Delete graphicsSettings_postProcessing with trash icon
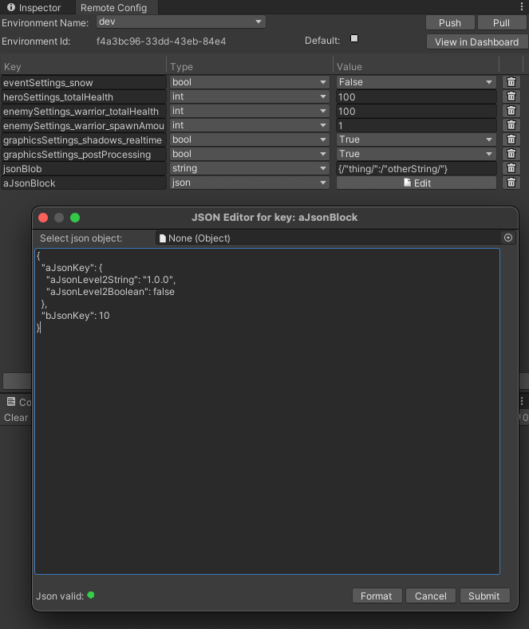This screenshot has height=629, width=529. coord(511,154)
